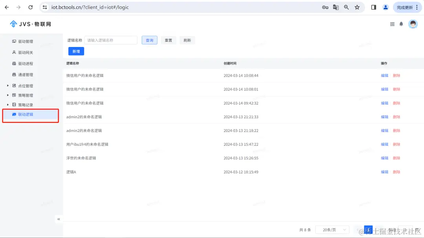Viewport: 424px width, 238px height.
Task: Collapse the sidebar with the double chevron
Action: click(x=58, y=219)
